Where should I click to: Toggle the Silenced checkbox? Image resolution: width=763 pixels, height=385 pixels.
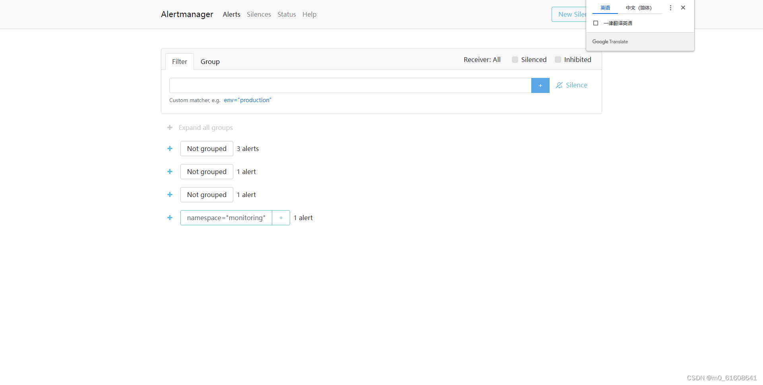pos(515,60)
